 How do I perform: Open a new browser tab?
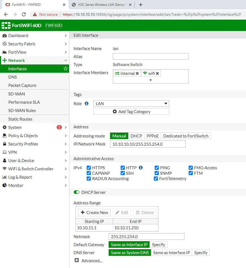[x=140, y=5]
